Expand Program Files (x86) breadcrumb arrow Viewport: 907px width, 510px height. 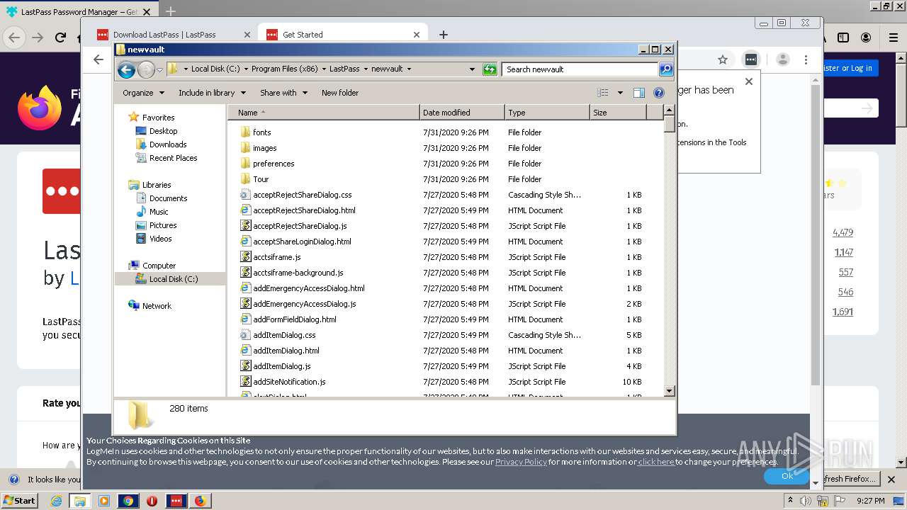point(324,69)
